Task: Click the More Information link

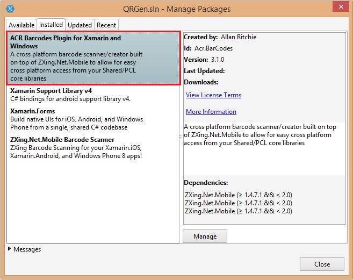Action: (x=211, y=112)
